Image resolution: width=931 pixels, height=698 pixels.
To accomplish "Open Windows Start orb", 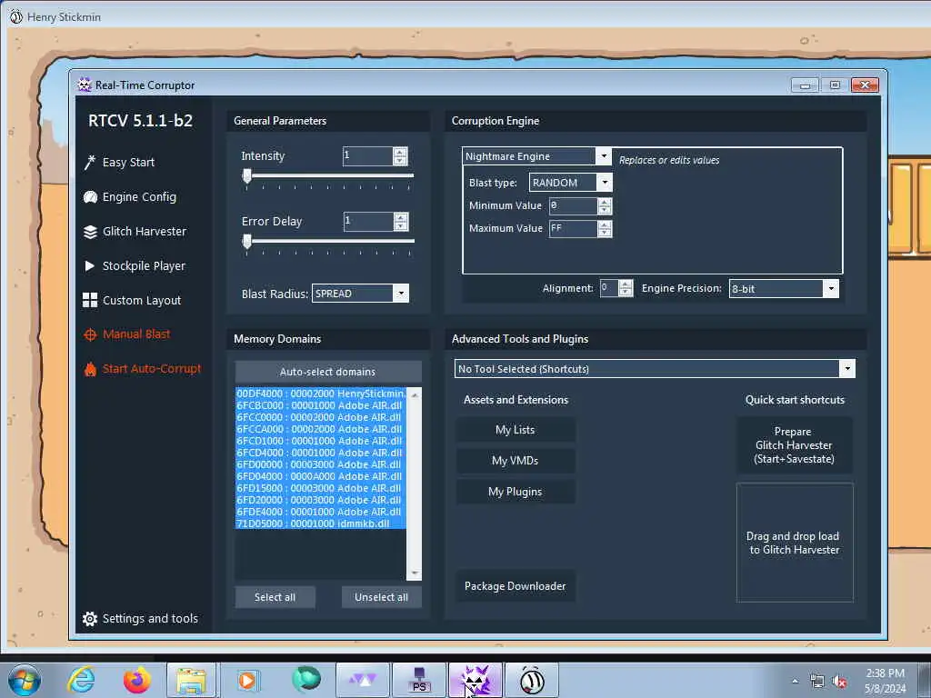I will (25, 680).
